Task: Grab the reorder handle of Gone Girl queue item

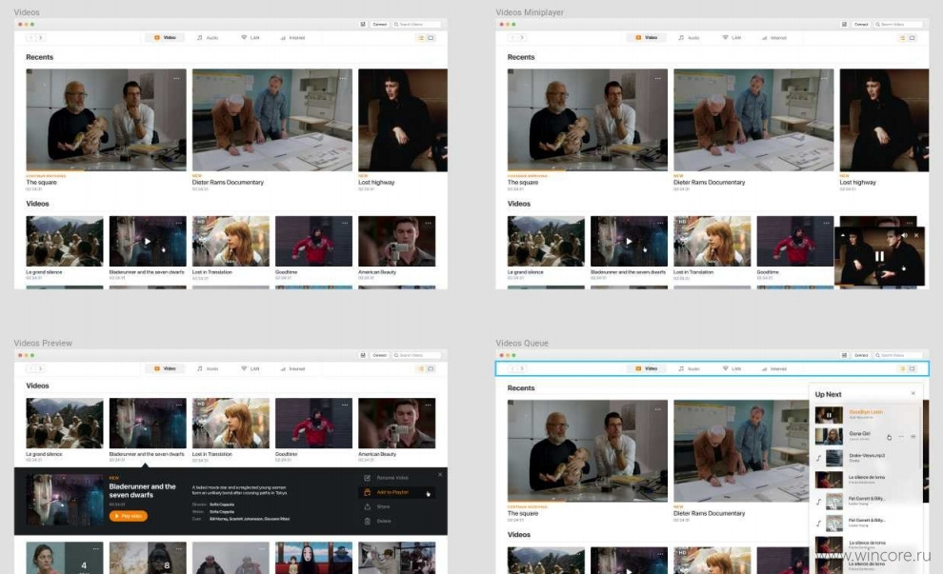Action: coord(913,436)
